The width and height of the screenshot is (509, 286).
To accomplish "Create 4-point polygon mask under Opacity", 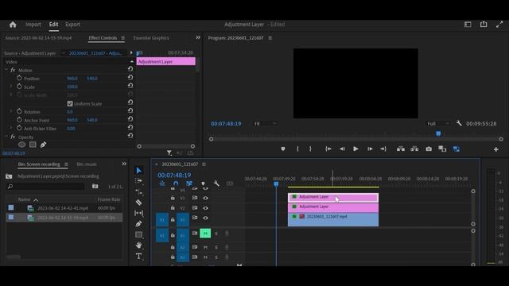I will pos(33,145).
